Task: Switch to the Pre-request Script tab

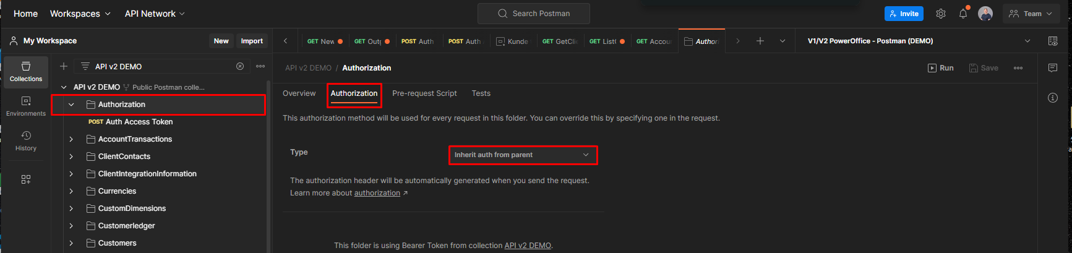Action: 424,93
